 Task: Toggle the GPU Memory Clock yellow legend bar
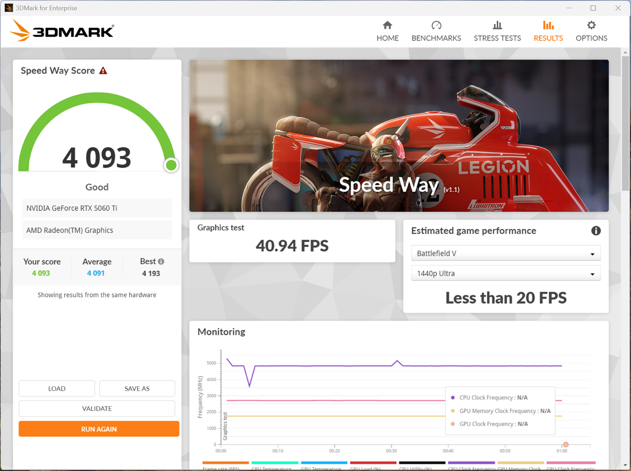[x=520, y=463]
